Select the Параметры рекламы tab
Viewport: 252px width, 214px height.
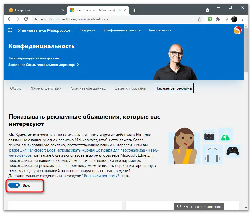click(x=173, y=88)
